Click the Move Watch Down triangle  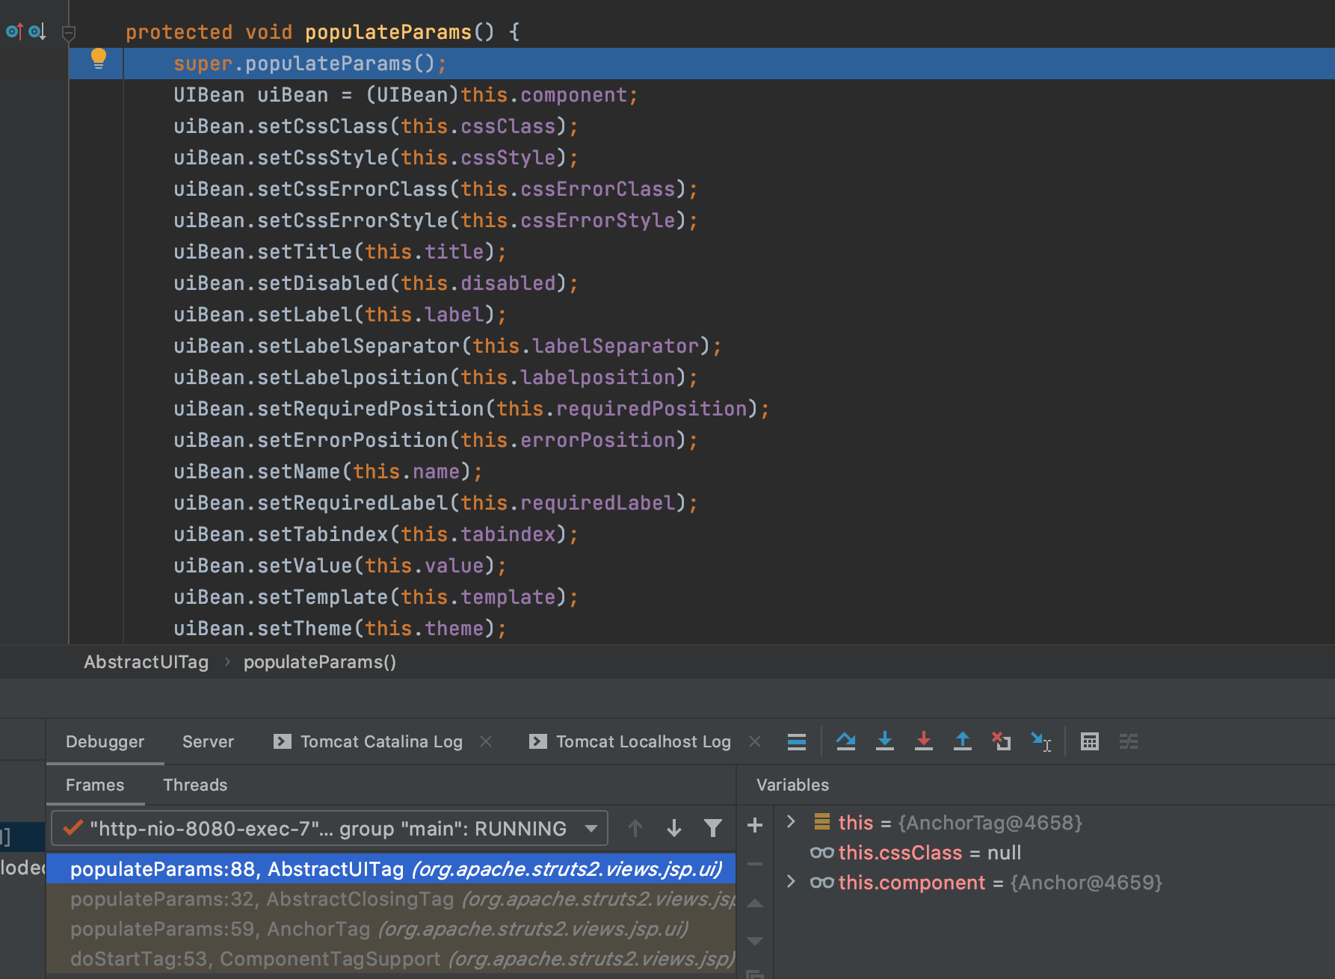tap(755, 941)
